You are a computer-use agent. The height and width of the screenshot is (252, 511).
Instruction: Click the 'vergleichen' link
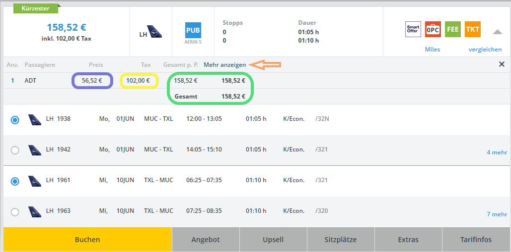(485, 50)
